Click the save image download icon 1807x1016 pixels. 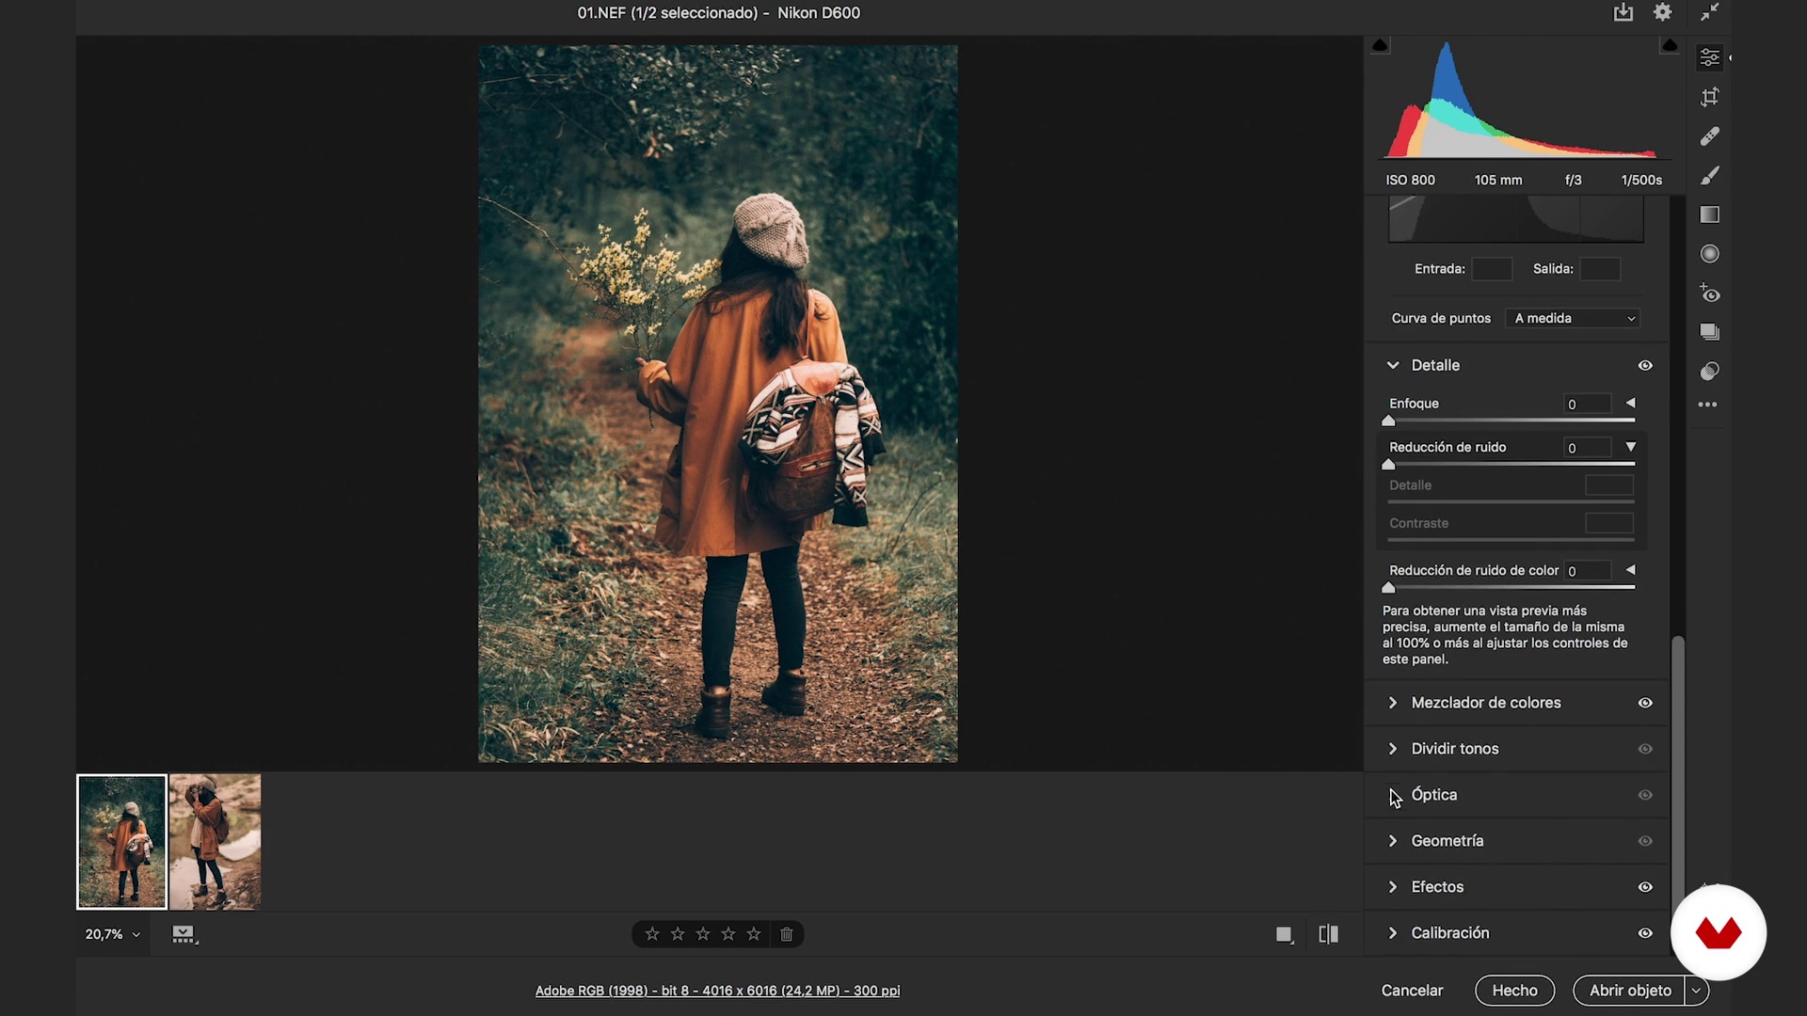(x=1623, y=12)
